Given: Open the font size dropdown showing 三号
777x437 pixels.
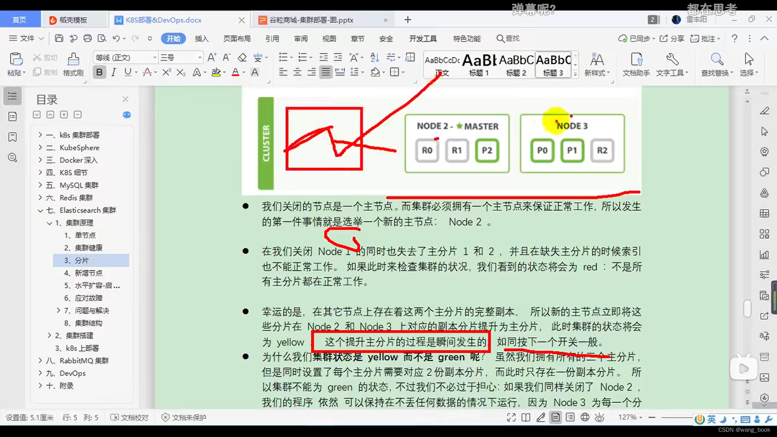Looking at the screenshot, I should 199,57.
